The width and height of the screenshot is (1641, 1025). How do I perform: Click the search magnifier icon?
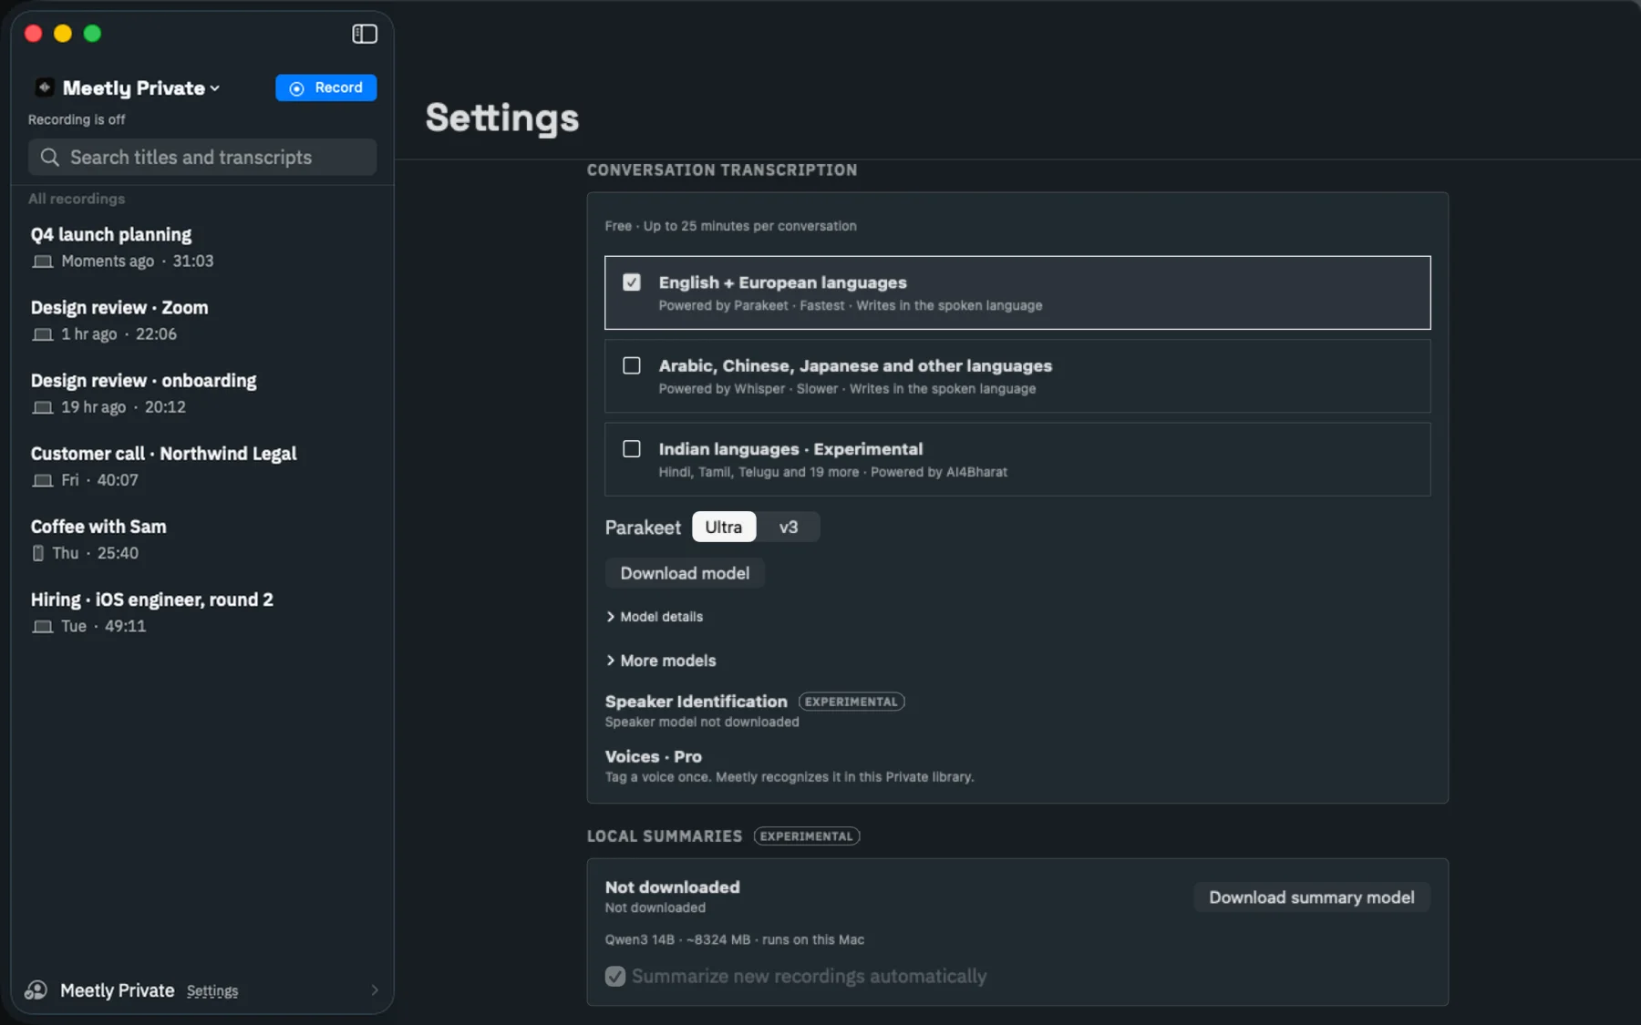coord(50,158)
